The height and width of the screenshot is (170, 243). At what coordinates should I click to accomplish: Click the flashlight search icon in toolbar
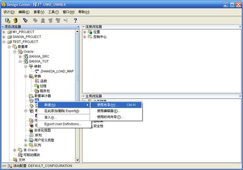pos(25,20)
